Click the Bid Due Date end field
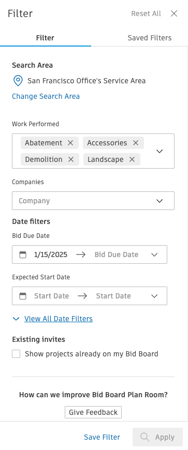Image resolution: width=188 pixels, height=450 pixels. tap(117, 254)
